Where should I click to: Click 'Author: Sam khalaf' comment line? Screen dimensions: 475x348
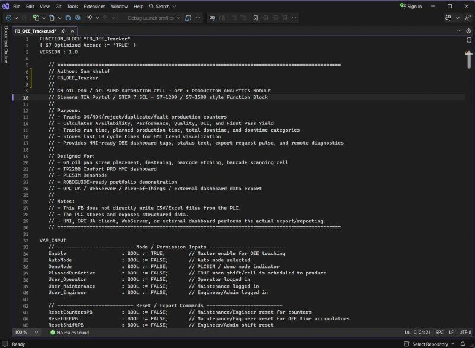pos(79,71)
